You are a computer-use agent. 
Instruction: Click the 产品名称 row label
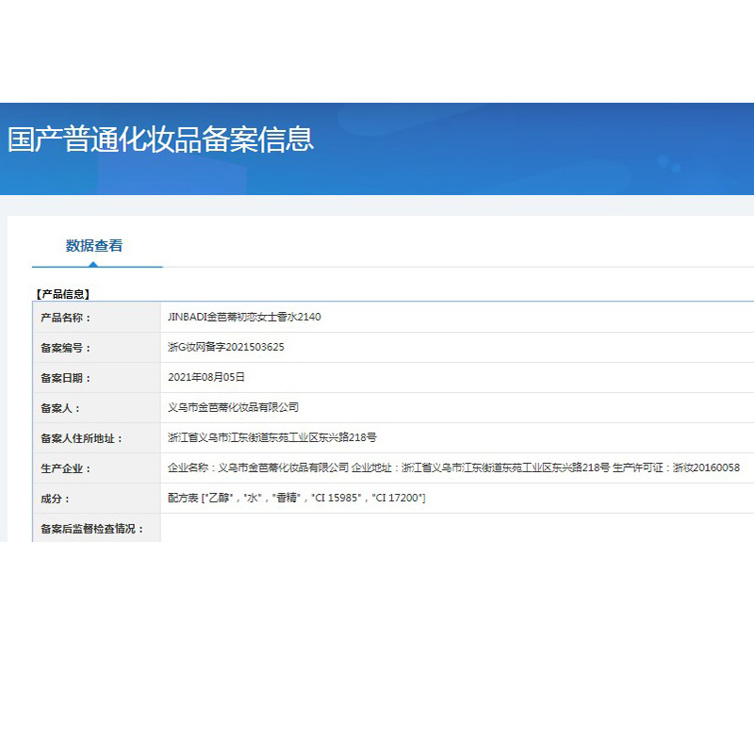(x=66, y=318)
